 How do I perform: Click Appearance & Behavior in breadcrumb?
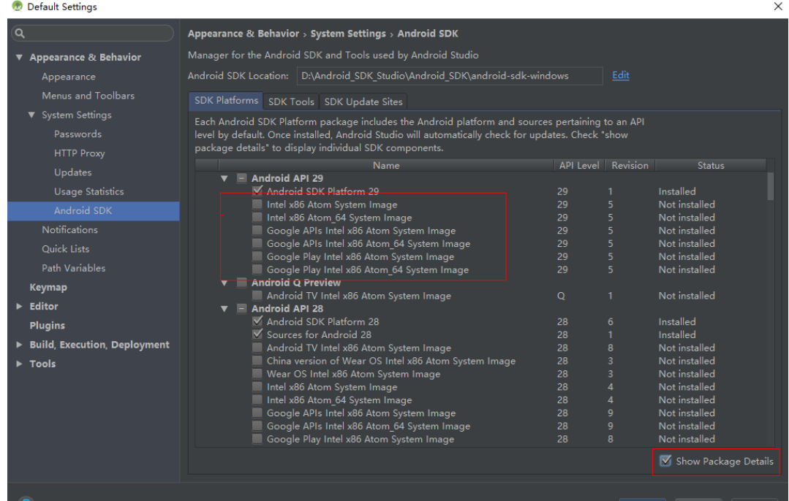coord(244,34)
